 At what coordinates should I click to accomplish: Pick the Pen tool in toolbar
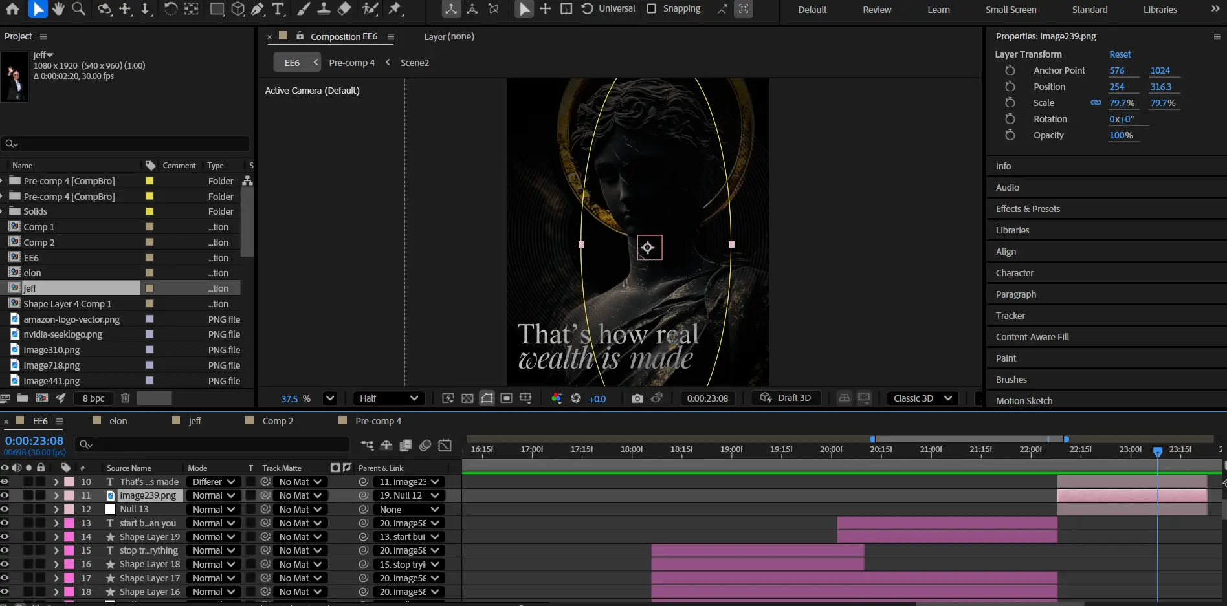258,9
